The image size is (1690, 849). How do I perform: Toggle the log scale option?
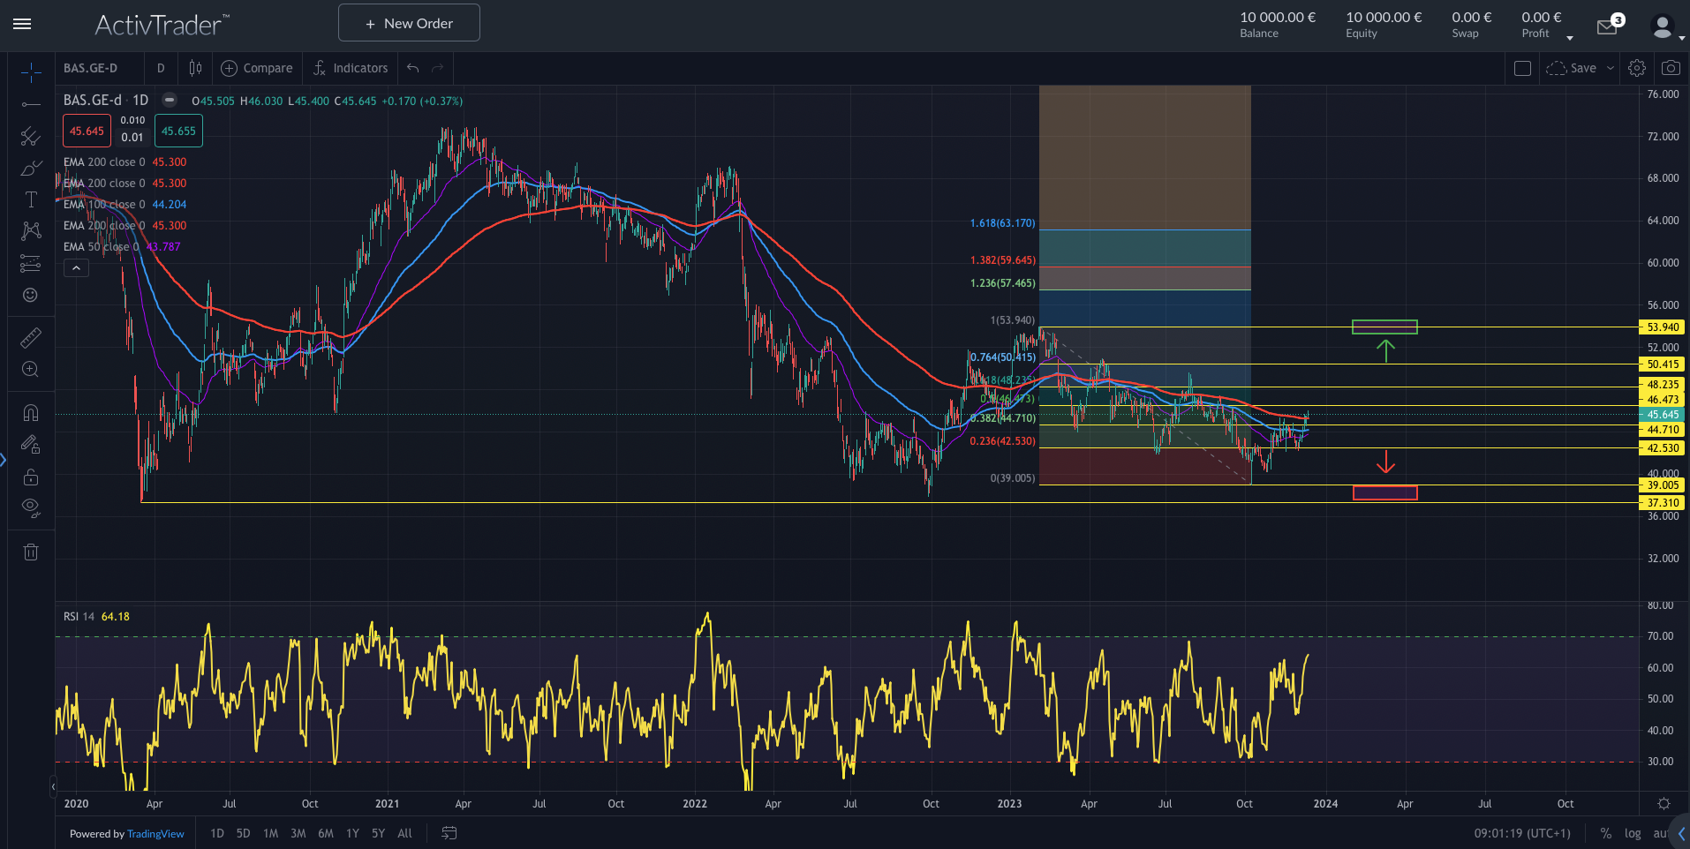click(x=1633, y=833)
